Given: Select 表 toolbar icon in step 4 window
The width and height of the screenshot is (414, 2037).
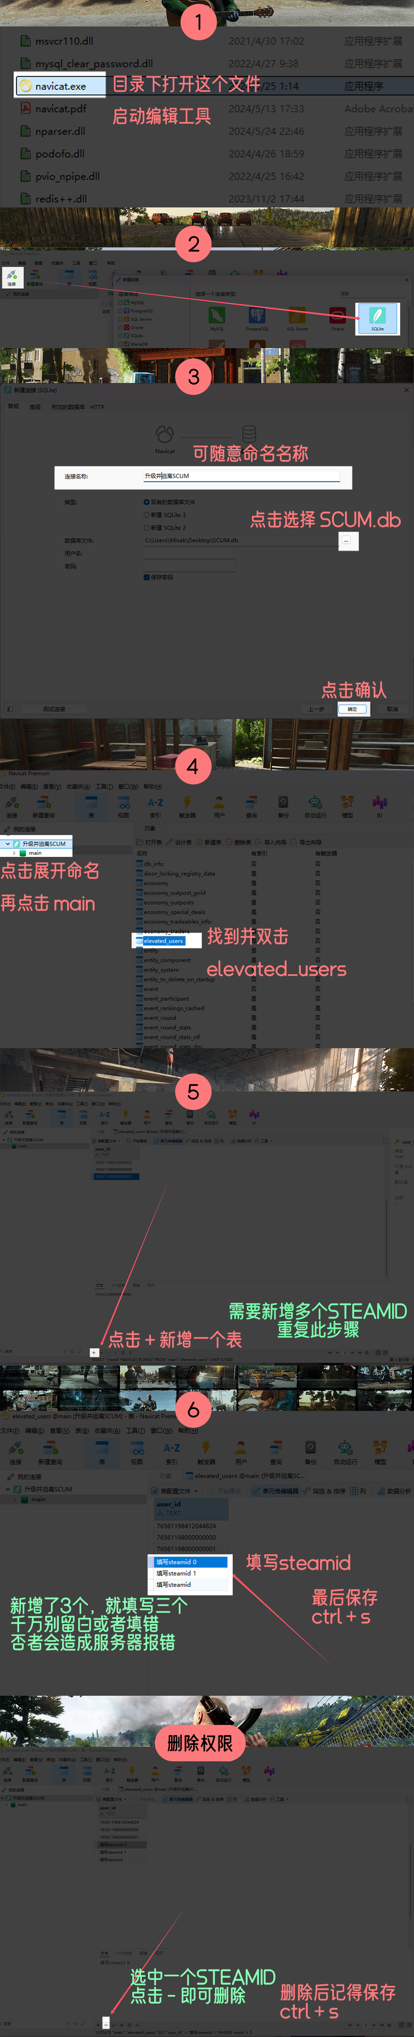Looking at the screenshot, I should [x=91, y=807].
